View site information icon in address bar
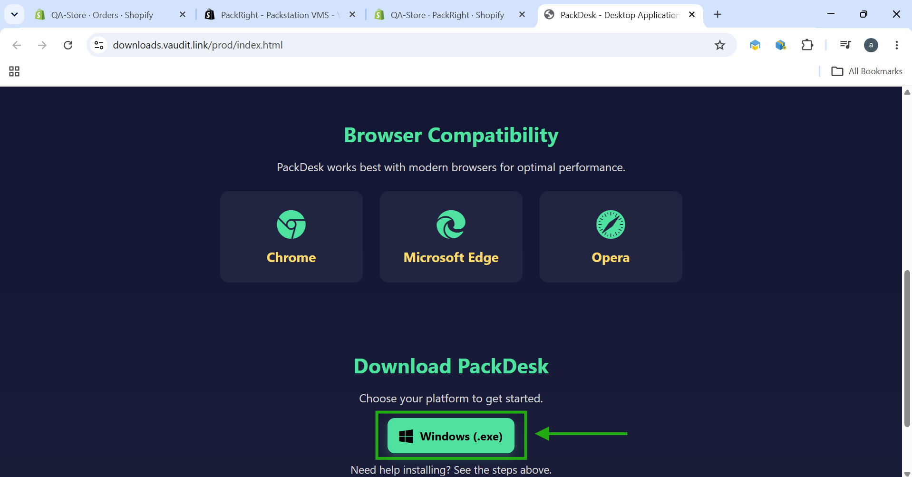The image size is (912, 477). tap(99, 45)
